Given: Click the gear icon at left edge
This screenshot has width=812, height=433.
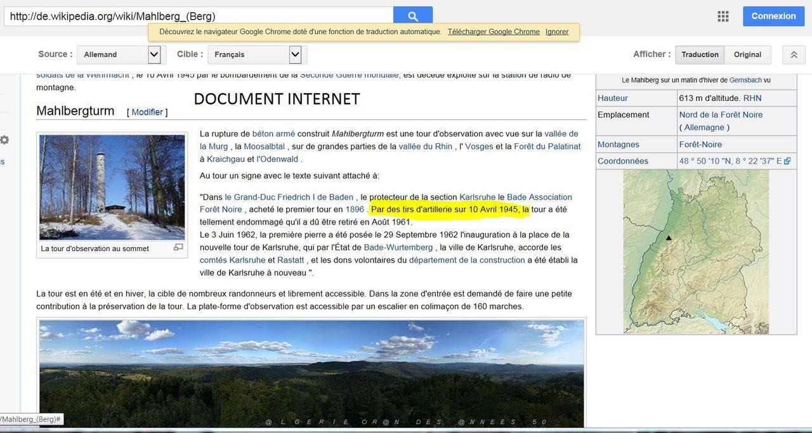Looking at the screenshot, I should tap(4, 140).
